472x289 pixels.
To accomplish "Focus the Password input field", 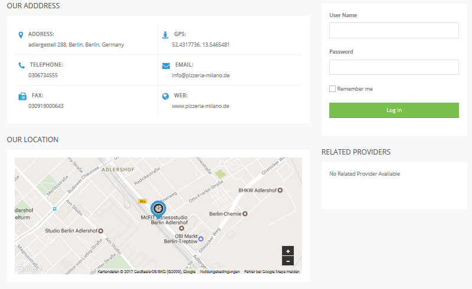I will pos(394,67).
